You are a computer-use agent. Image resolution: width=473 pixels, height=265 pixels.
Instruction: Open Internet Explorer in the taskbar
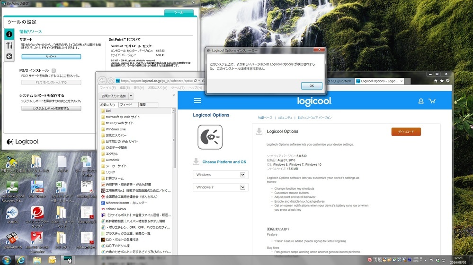click(20, 260)
